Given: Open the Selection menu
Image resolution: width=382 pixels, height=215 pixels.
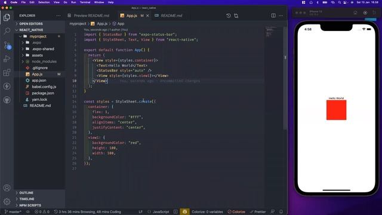Looking at the screenshot, I should pos(44,2).
